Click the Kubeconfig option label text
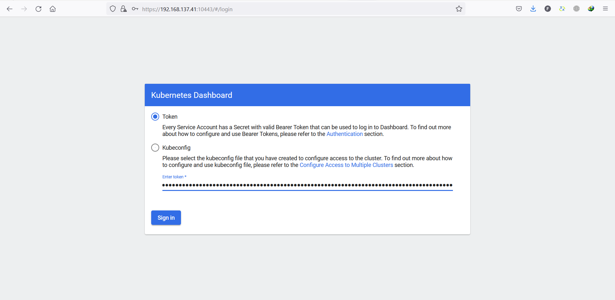 click(x=176, y=148)
